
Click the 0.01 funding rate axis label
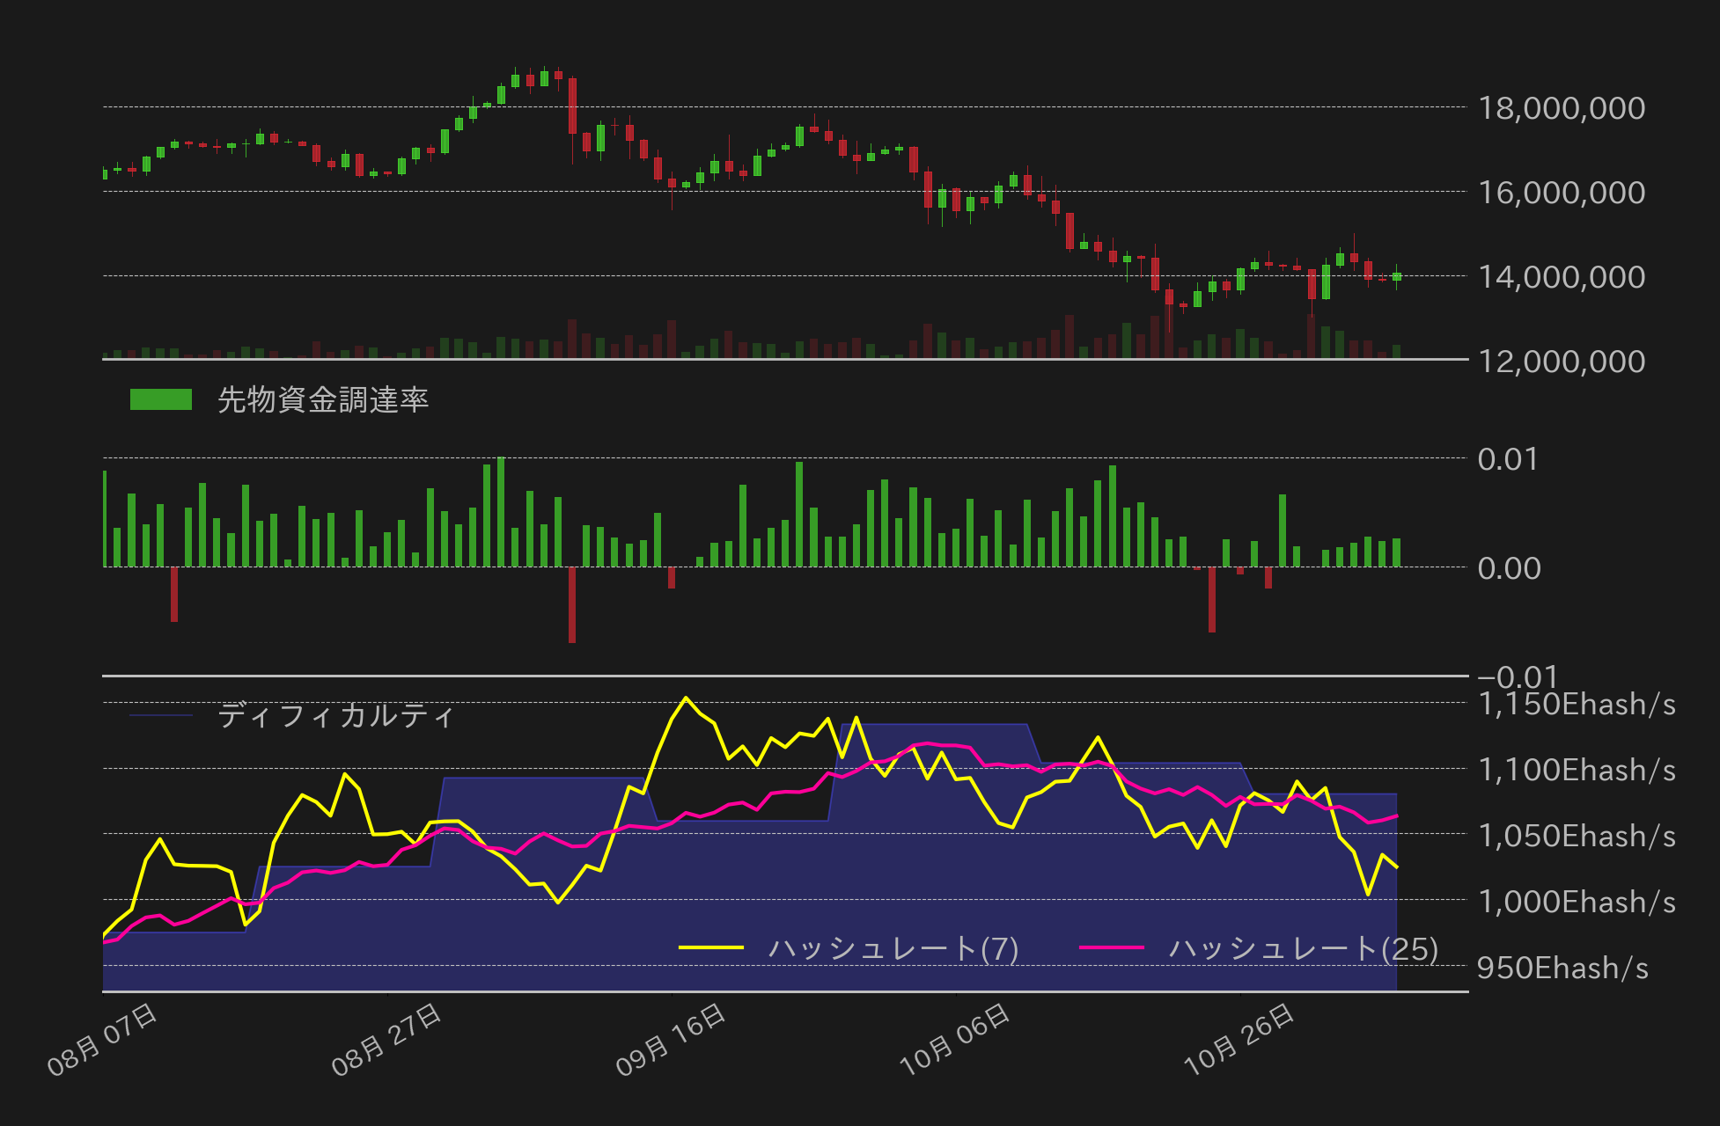pos(1507,459)
